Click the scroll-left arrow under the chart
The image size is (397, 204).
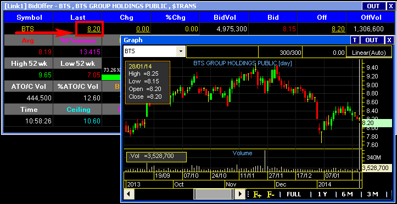click(x=129, y=194)
